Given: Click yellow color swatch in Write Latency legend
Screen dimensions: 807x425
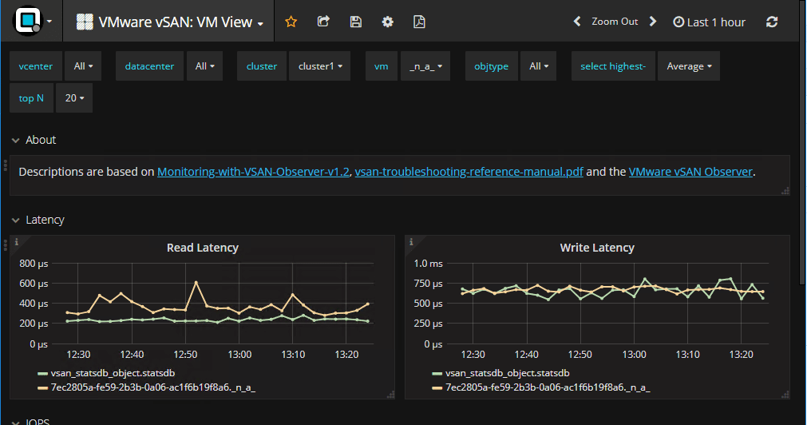Looking at the screenshot, I should tap(437, 388).
